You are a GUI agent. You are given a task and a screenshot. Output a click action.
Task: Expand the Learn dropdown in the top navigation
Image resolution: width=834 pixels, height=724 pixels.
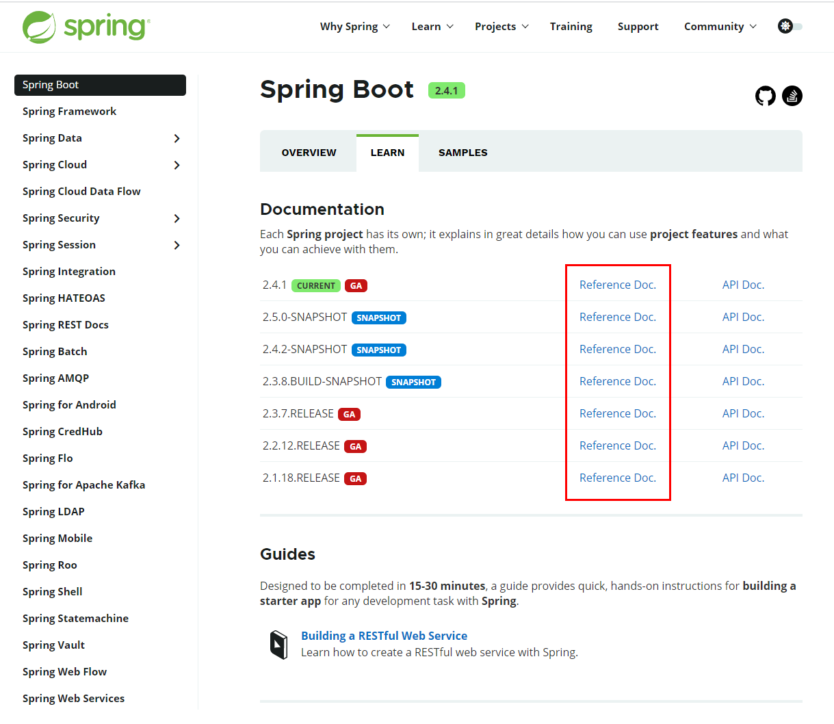[x=432, y=27]
